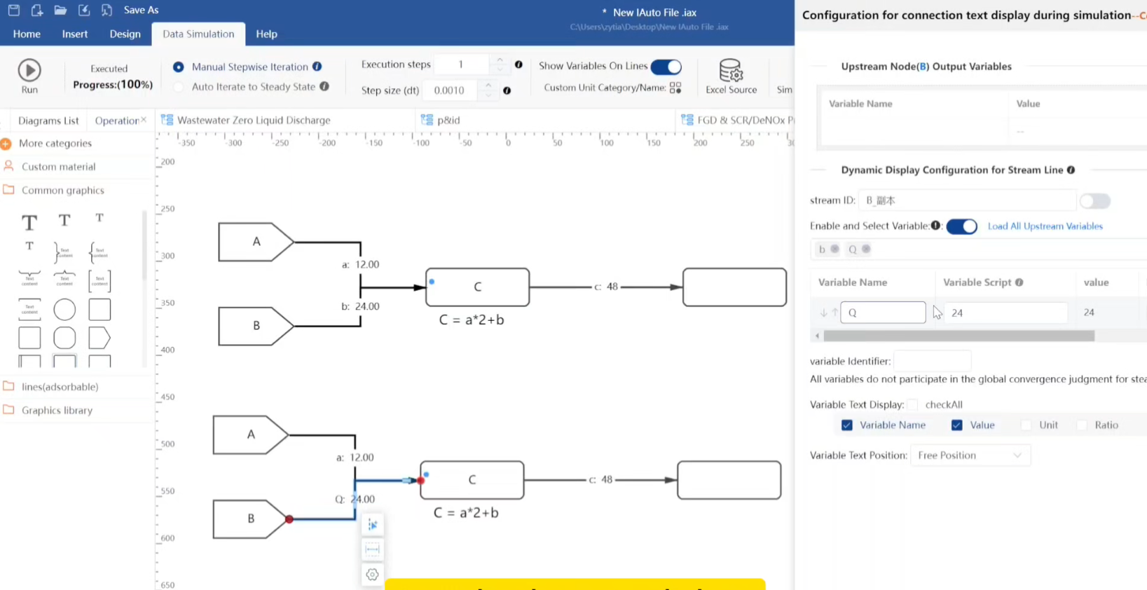Pick the circle shape from Common graphics
The width and height of the screenshot is (1147, 590).
click(x=64, y=309)
